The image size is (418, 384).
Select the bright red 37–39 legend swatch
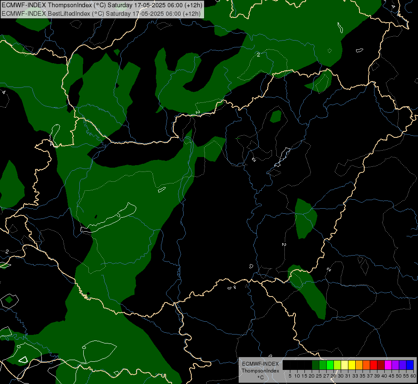pos(374,365)
